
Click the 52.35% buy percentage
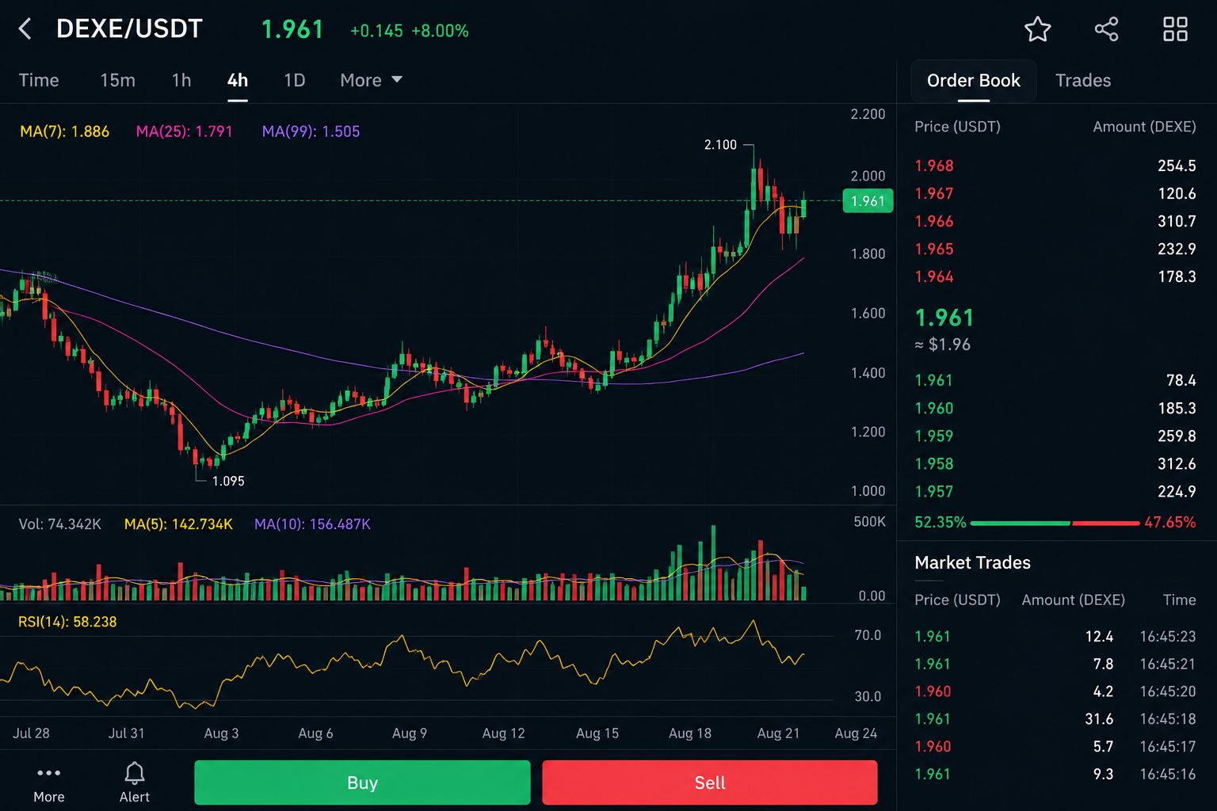click(940, 522)
